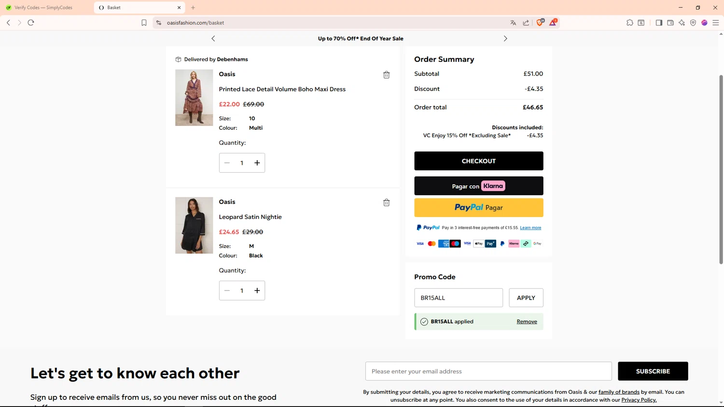
Task: Open the Leopard Satin Nightie thumbnail
Action: (x=194, y=225)
